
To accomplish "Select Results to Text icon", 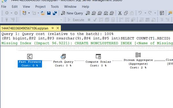I will (141, 20).
